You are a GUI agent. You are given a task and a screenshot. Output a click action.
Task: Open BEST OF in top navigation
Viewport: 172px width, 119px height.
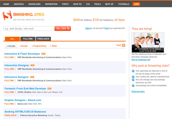click(x=109, y=4)
